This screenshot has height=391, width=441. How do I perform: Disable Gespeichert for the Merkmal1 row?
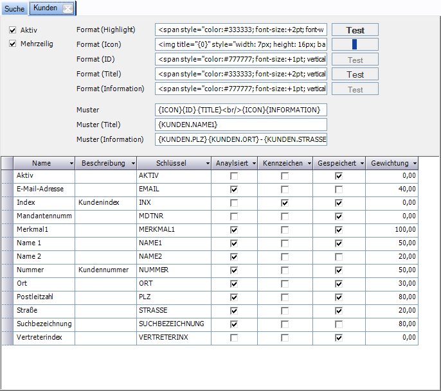pos(339,229)
